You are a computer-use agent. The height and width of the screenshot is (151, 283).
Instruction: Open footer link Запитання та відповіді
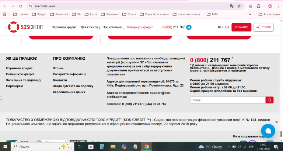(x=24, y=80)
